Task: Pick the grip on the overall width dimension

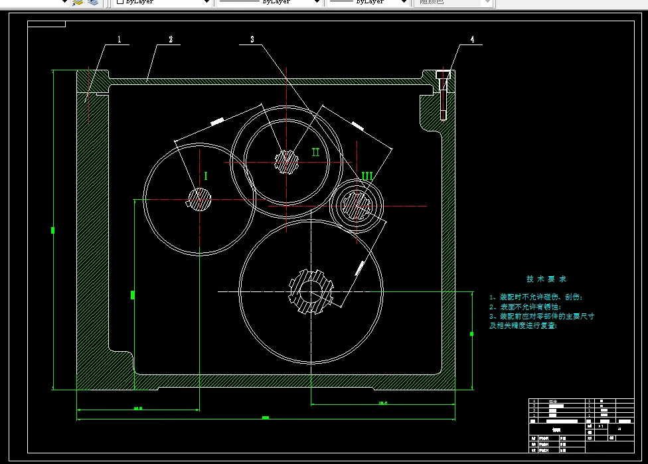Action: 266,418
